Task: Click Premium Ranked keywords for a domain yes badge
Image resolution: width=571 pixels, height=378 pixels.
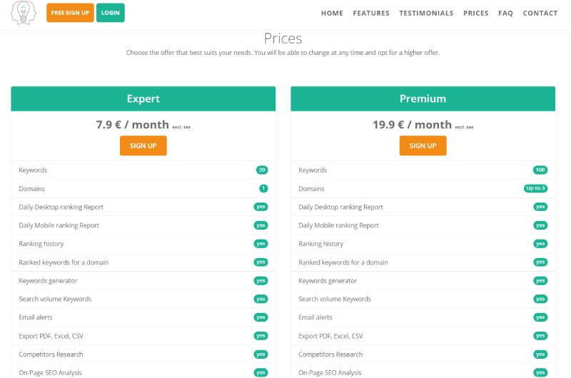Action: tap(540, 262)
